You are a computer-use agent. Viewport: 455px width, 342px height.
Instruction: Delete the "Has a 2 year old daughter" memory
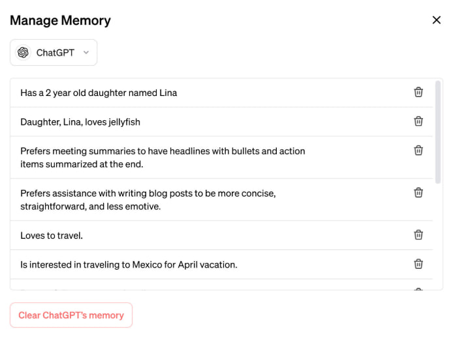pos(418,92)
